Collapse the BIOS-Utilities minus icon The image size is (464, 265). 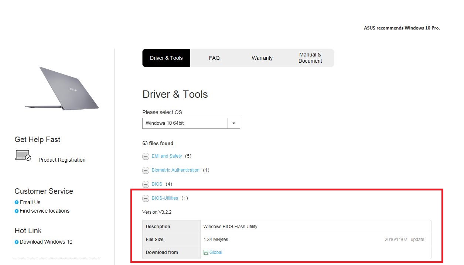tap(146, 198)
